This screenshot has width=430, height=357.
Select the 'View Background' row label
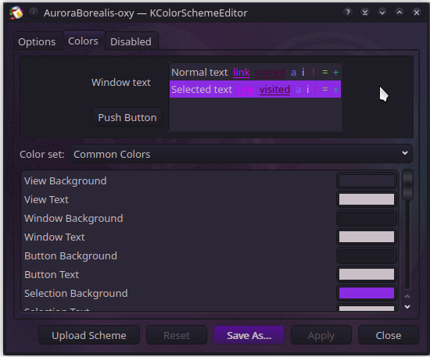[65, 180]
